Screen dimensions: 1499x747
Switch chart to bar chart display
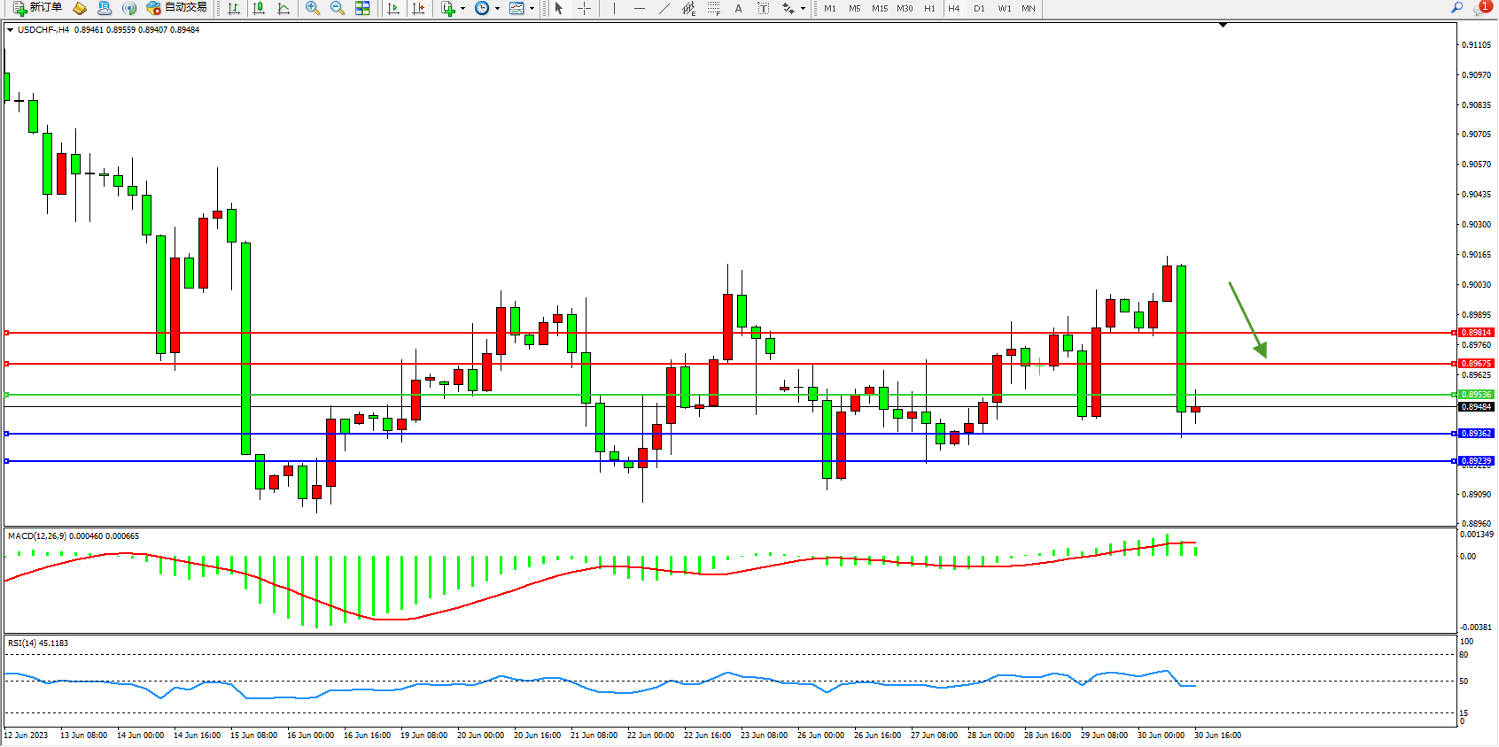[234, 8]
